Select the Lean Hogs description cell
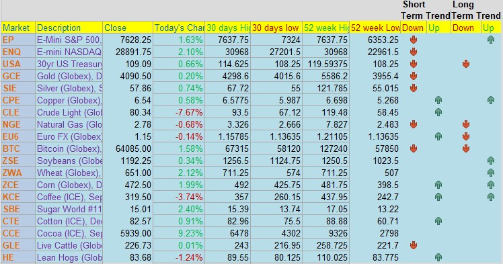The image size is (503, 264). tap(69, 257)
